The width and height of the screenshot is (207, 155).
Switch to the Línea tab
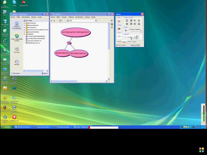tap(129, 42)
